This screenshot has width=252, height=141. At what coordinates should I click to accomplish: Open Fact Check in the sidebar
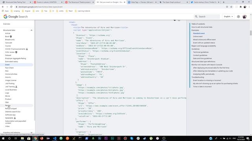click(x=9, y=68)
